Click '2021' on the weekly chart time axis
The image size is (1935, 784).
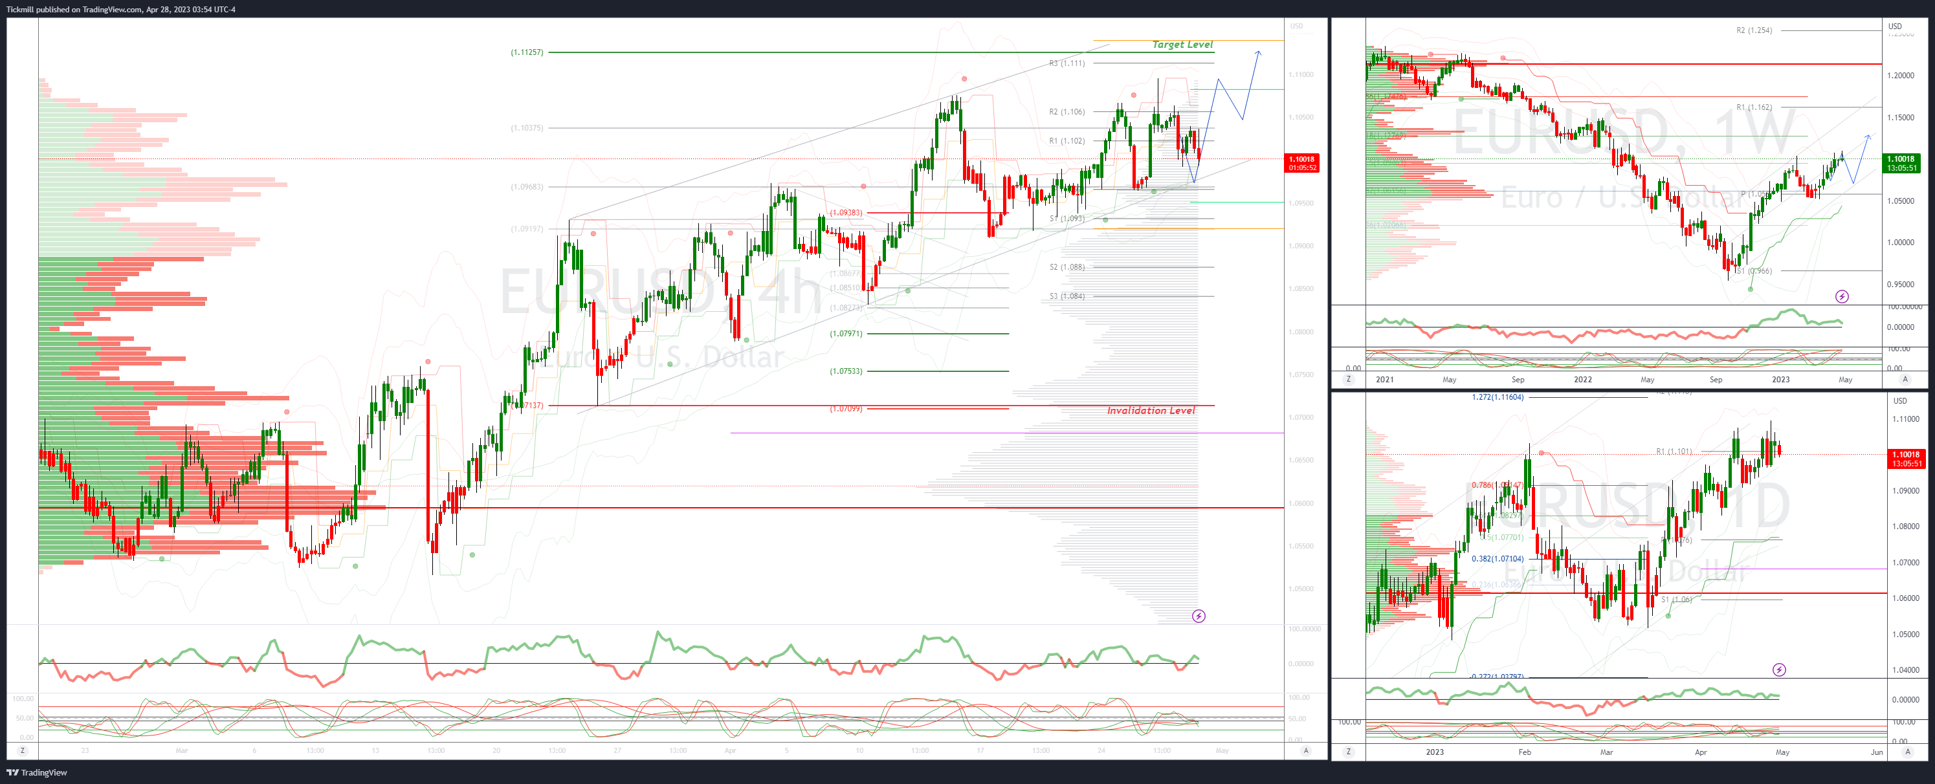pos(1384,379)
